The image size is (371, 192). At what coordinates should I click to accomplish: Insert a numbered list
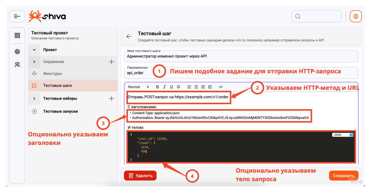(189, 87)
